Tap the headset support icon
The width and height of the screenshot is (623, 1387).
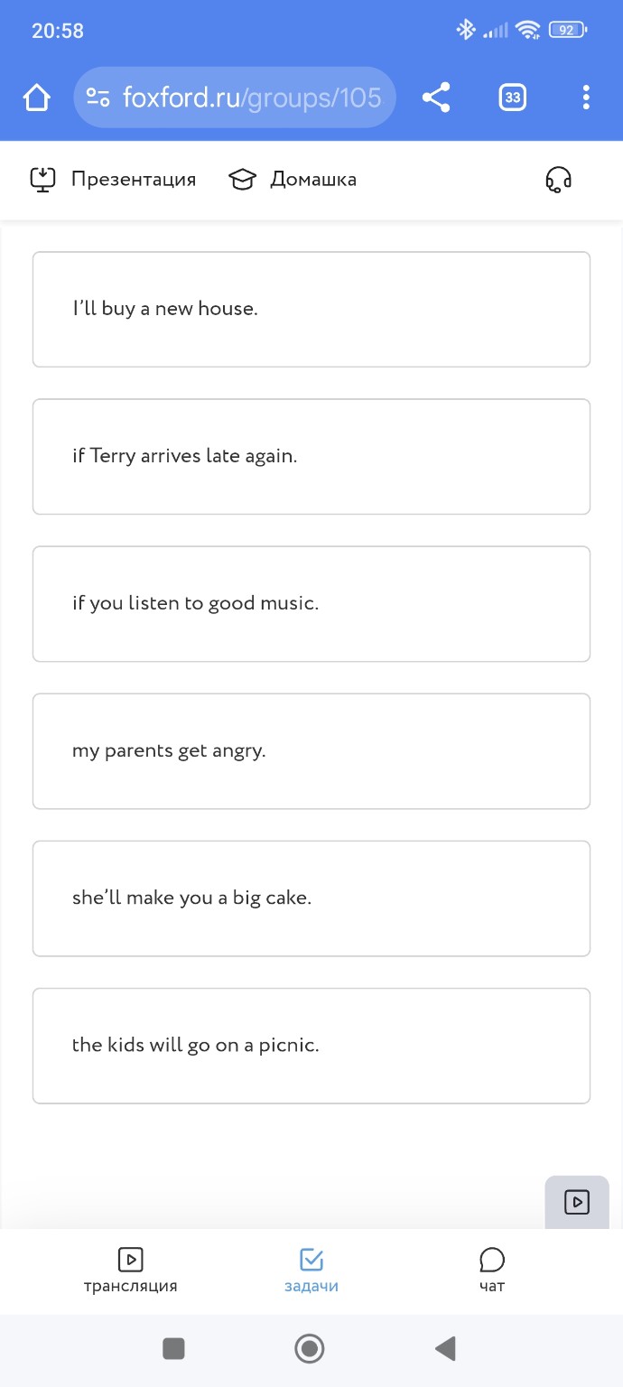pyautogui.click(x=558, y=180)
